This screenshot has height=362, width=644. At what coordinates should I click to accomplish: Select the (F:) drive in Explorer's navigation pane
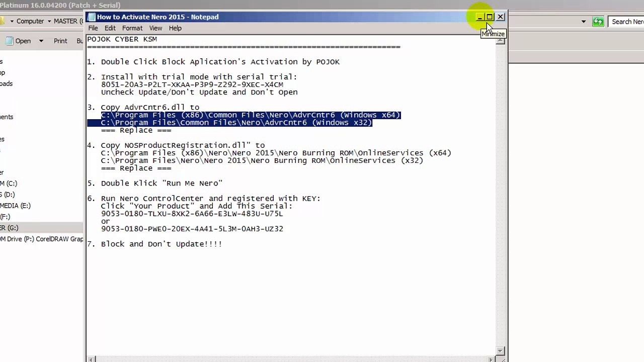pyautogui.click(x=5, y=217)
